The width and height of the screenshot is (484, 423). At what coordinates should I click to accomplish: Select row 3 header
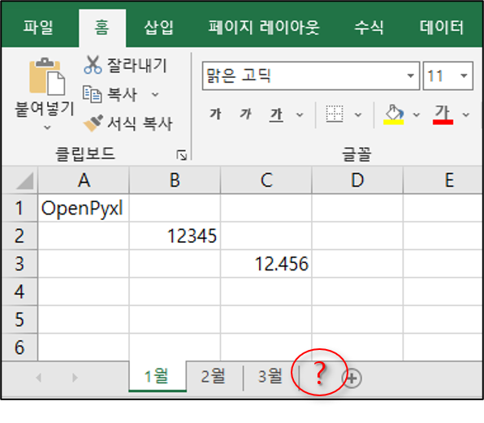coord(19,264)
